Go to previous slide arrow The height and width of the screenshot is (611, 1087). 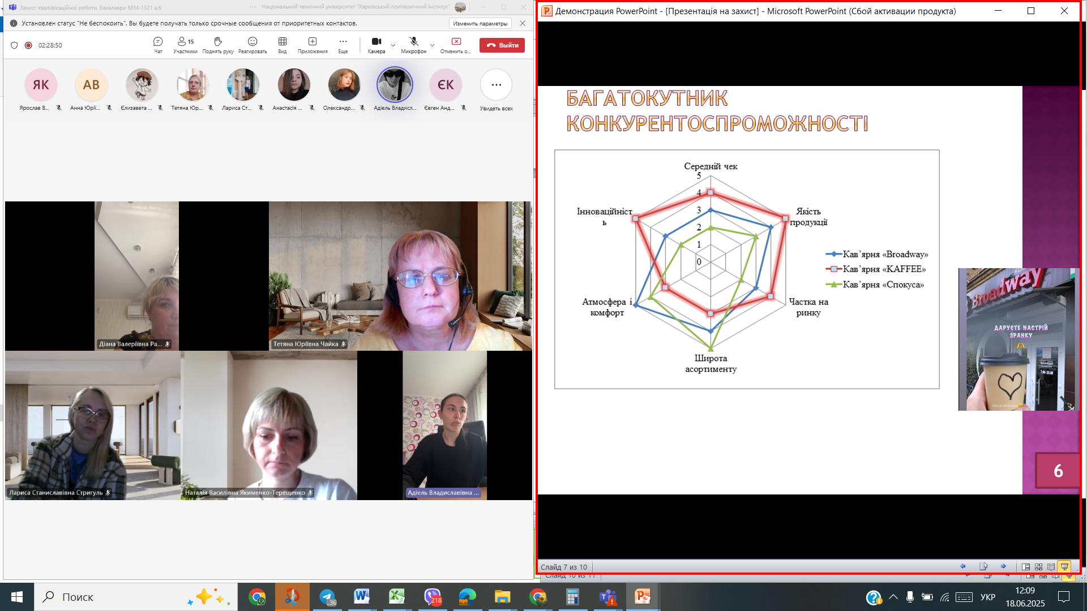[963, 566]
